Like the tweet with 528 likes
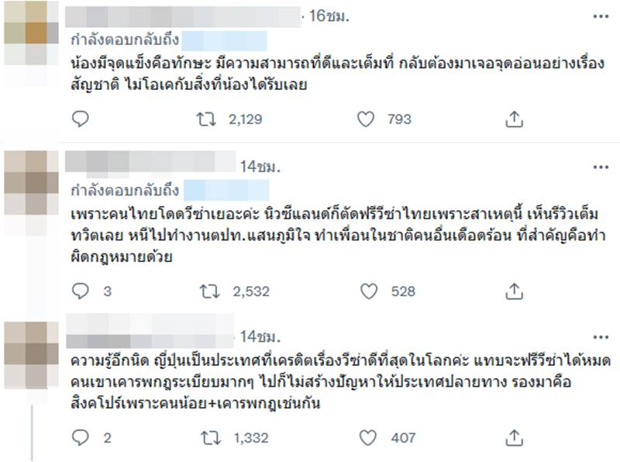Viewport: 620px width, 462px height. [x=369, y=291]
